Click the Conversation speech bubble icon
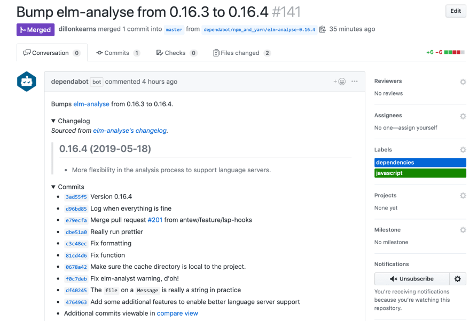The image size is (470, 321). tap(27, 53)
